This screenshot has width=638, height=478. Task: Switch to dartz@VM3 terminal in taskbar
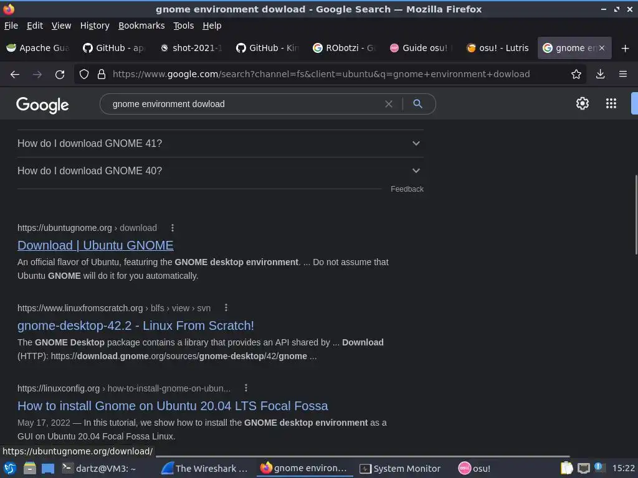98,469
